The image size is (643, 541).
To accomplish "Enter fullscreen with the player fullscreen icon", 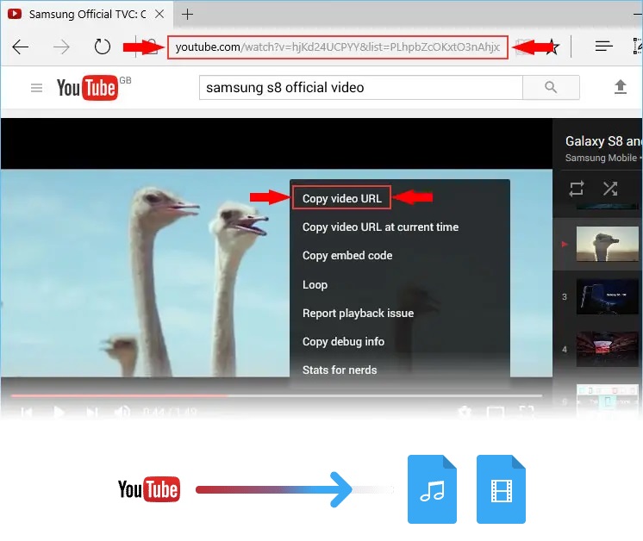I will [x=527, y=412].
